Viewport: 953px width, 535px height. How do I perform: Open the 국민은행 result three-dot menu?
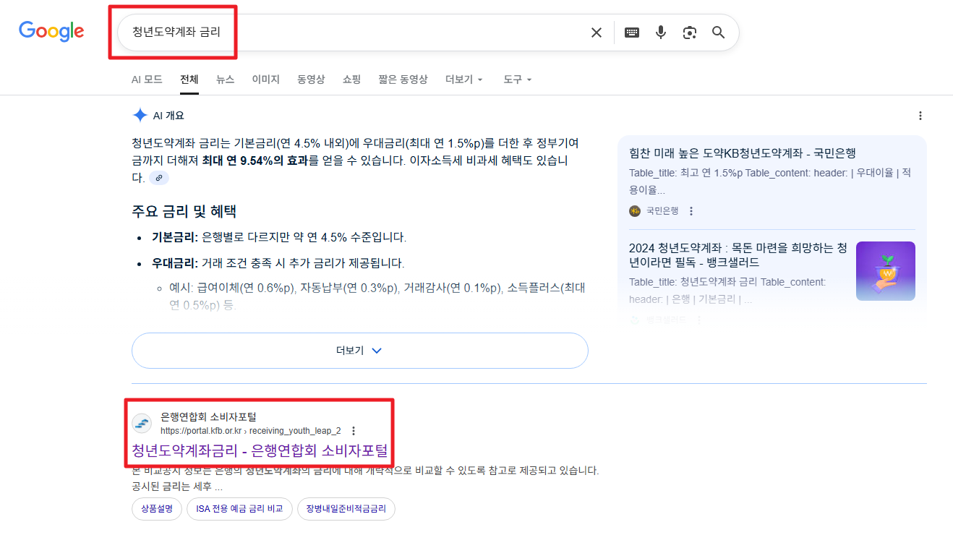(x=691, y=210)
